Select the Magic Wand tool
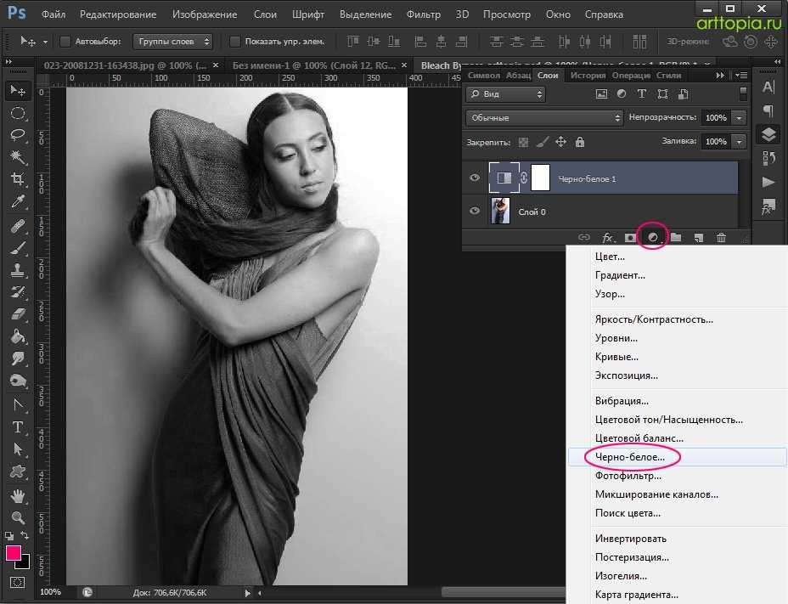This screenshot has height=604, width=788. [x=18, y=157]
